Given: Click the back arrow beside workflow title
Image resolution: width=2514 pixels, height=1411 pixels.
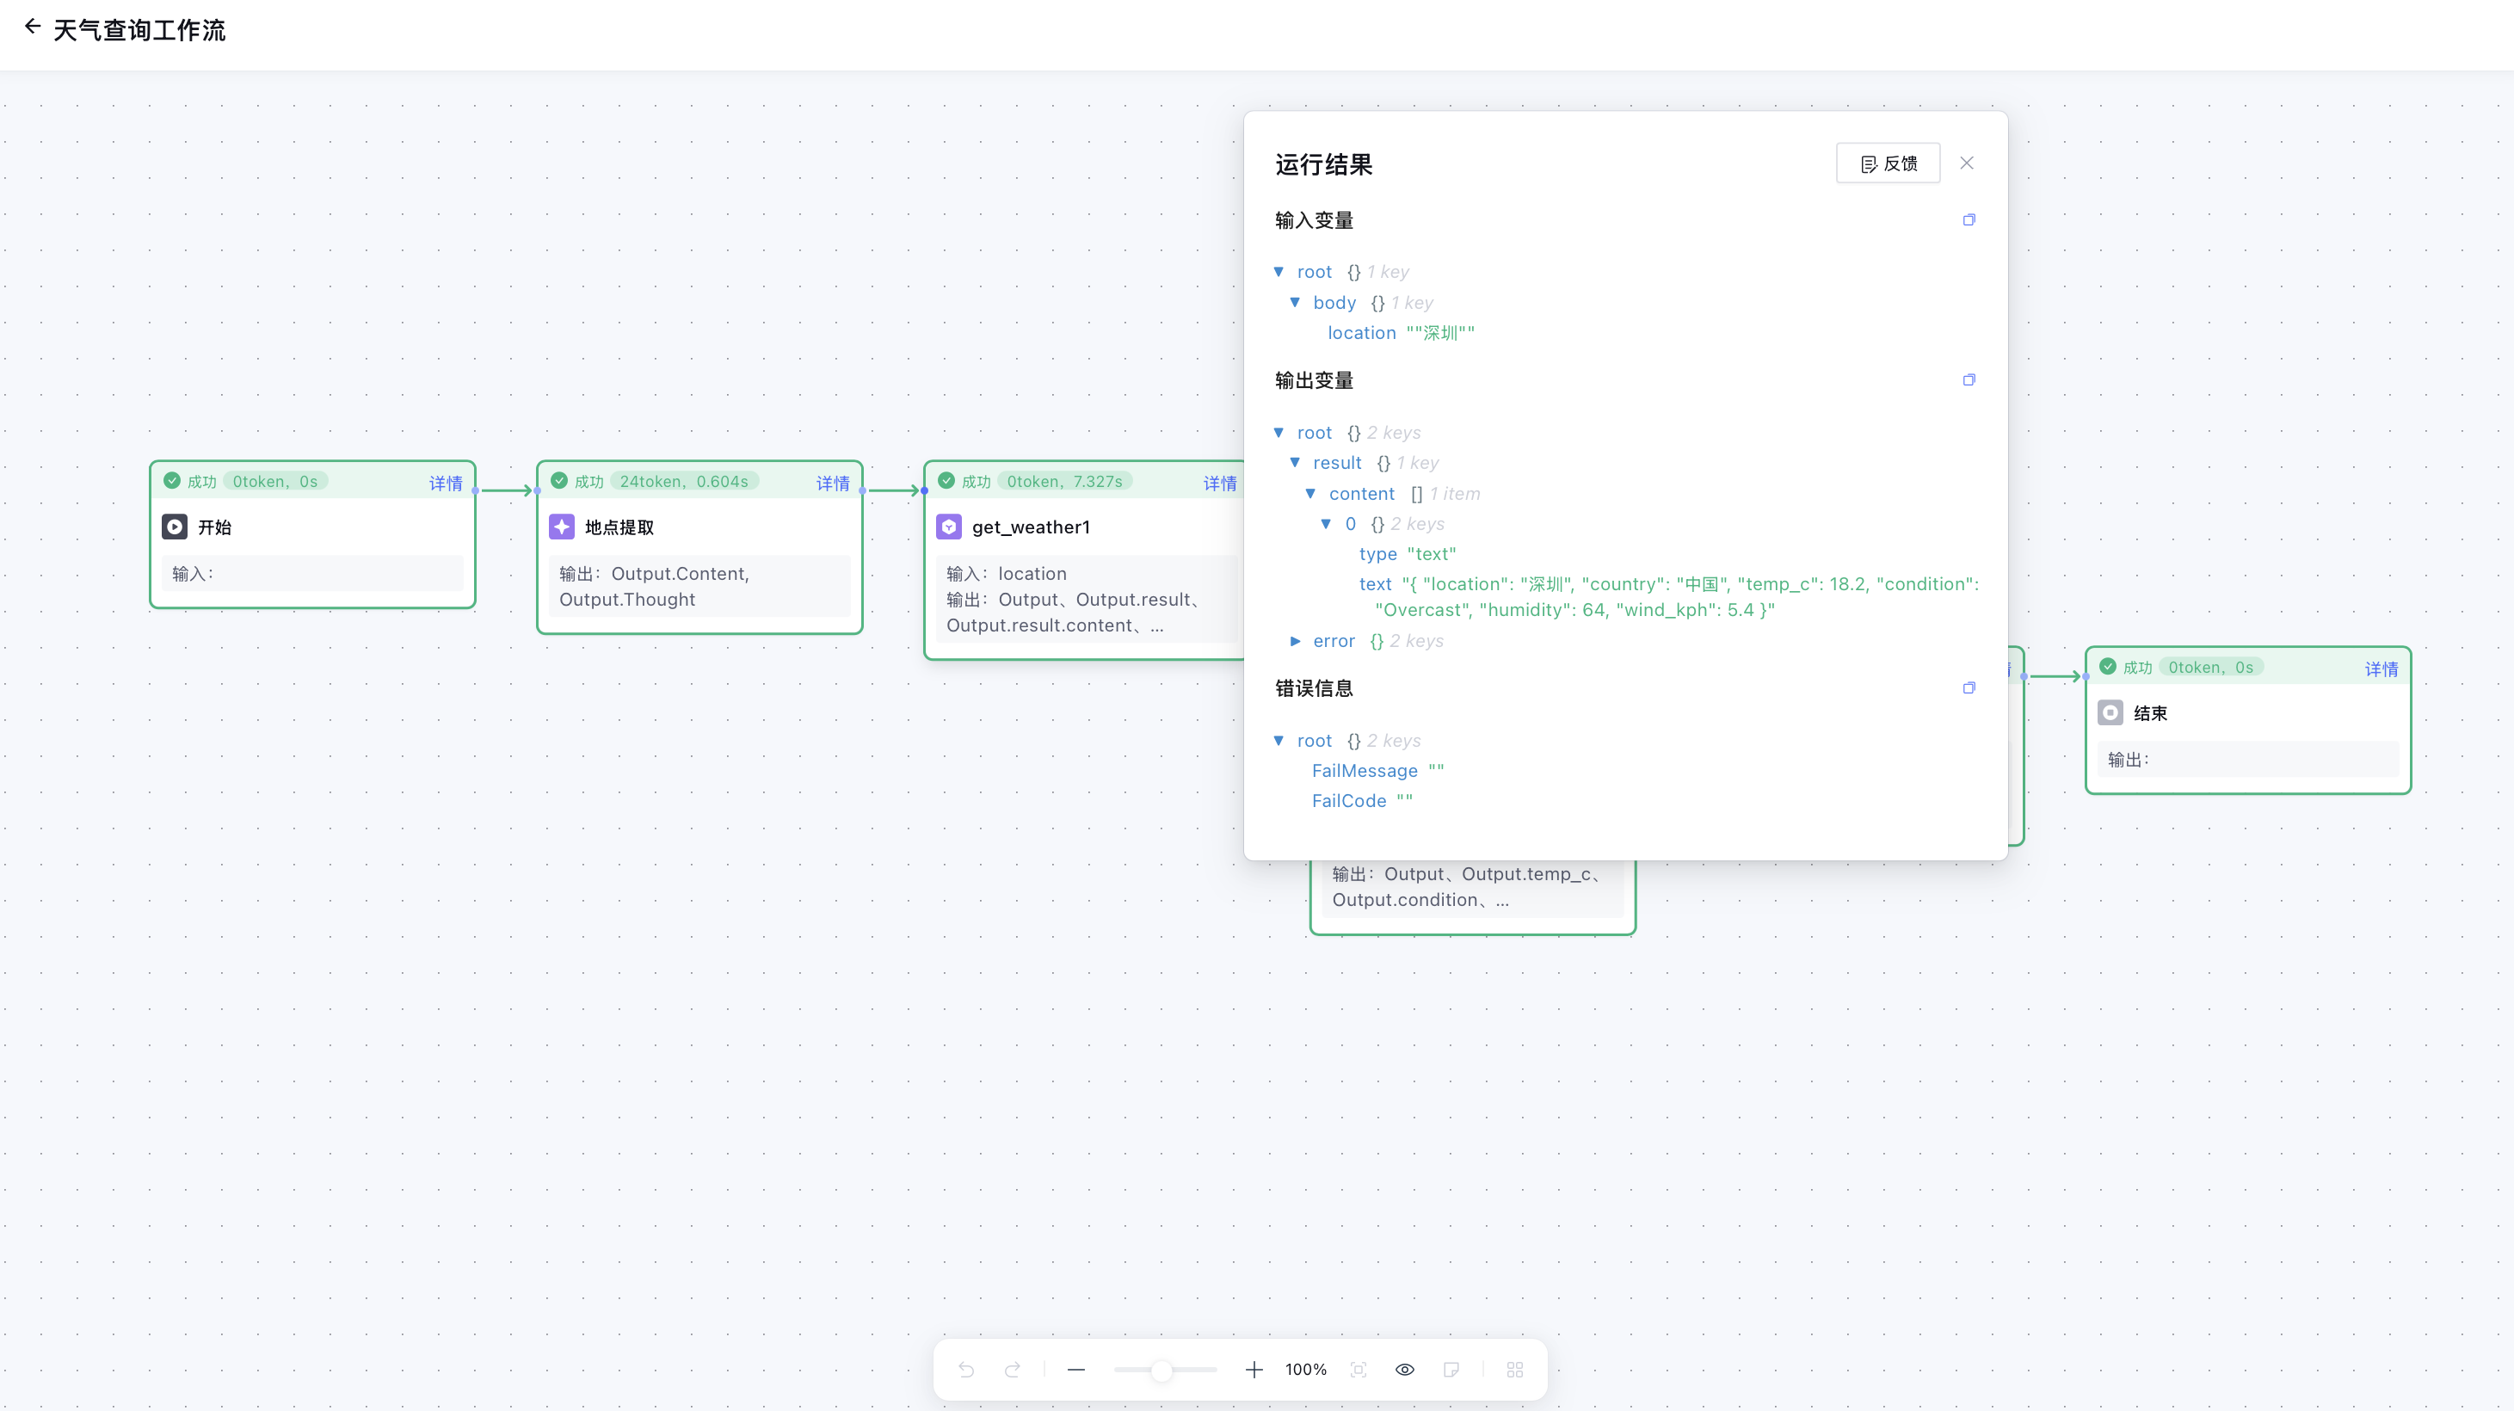Looking at the screenshot, I should [32, 28].
